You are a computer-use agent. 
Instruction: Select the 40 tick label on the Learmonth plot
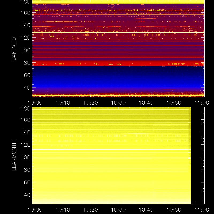point(27,195)
